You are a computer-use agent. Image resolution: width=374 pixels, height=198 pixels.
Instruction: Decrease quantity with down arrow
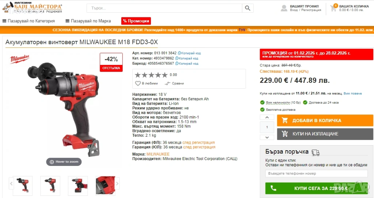(267, 137)
